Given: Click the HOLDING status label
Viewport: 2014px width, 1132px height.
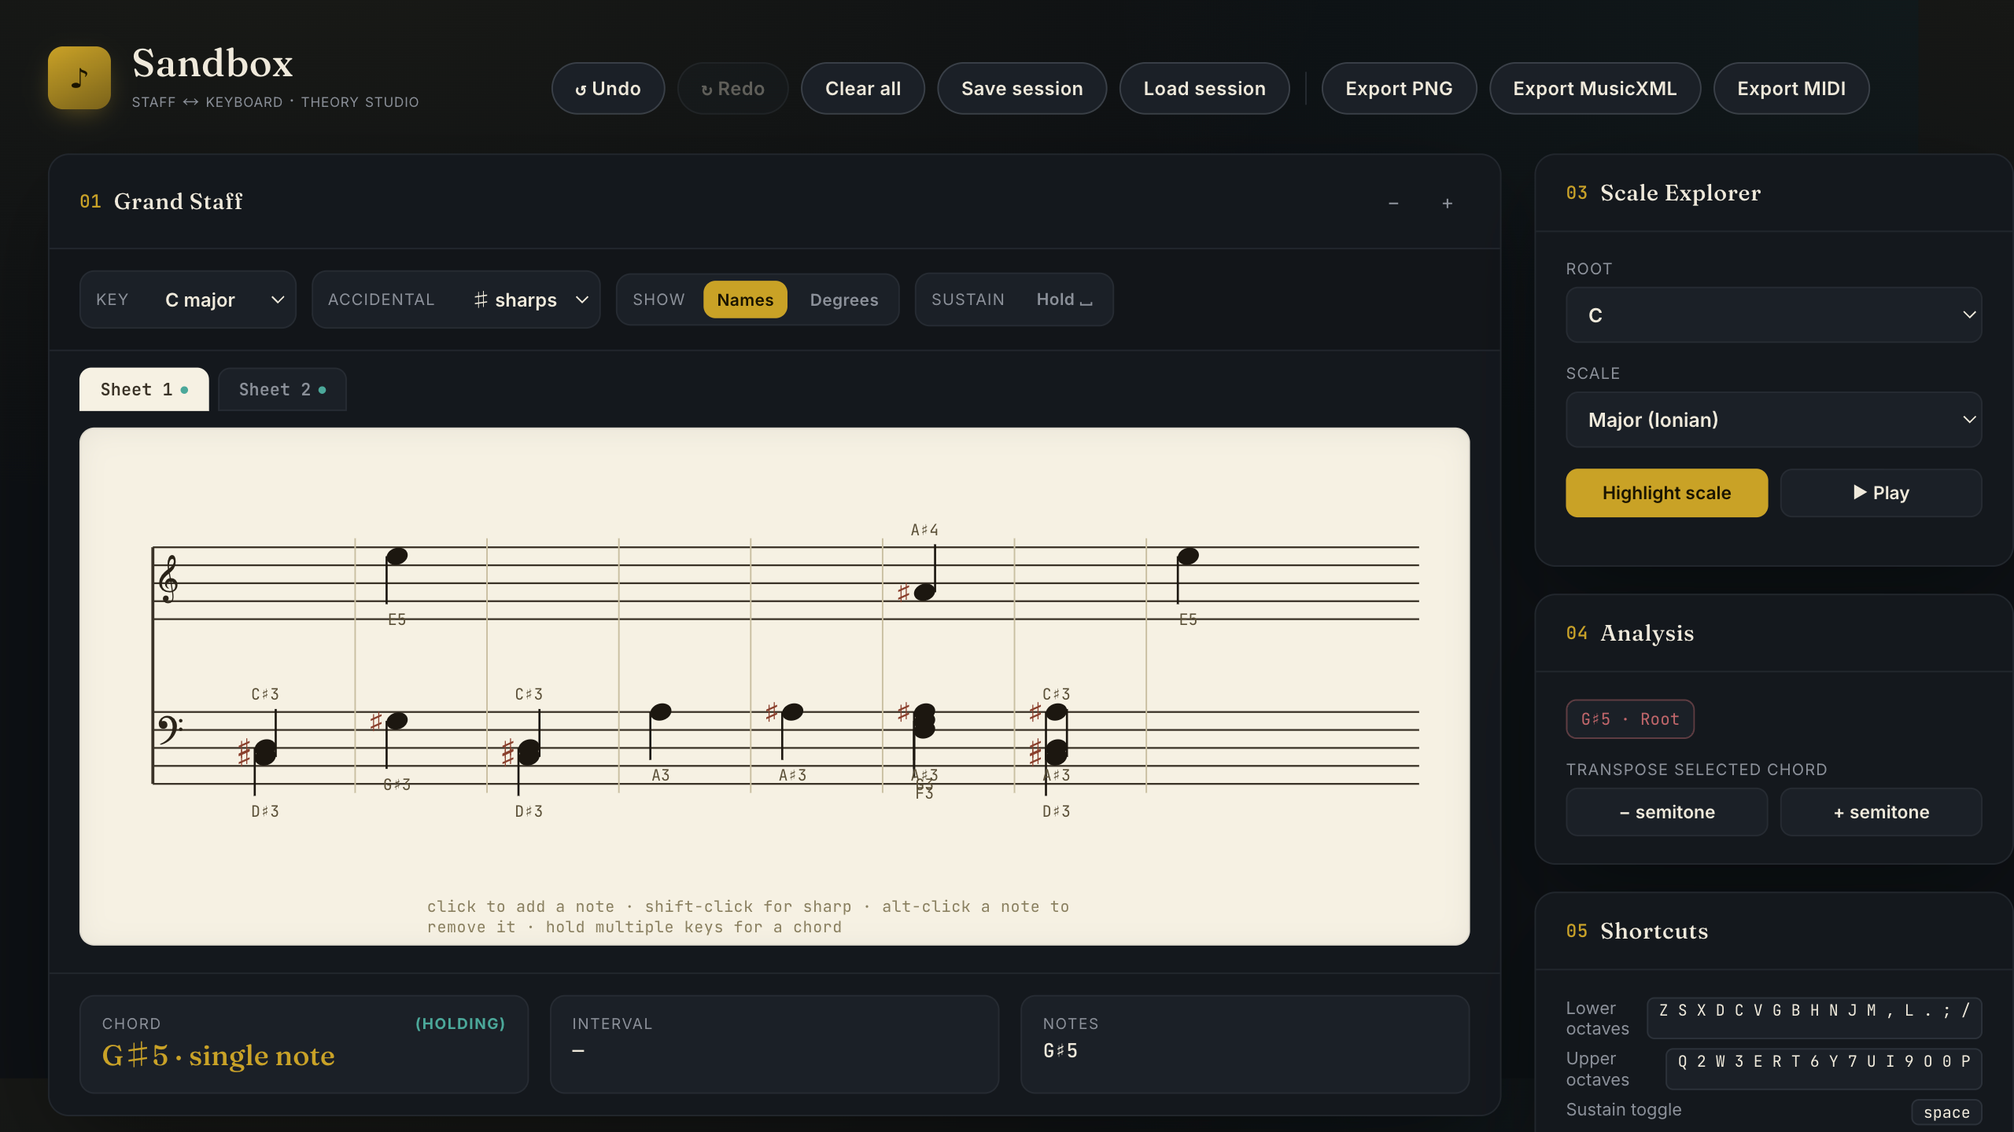Looking at the screenshot, I should (x=460, y=1024).
